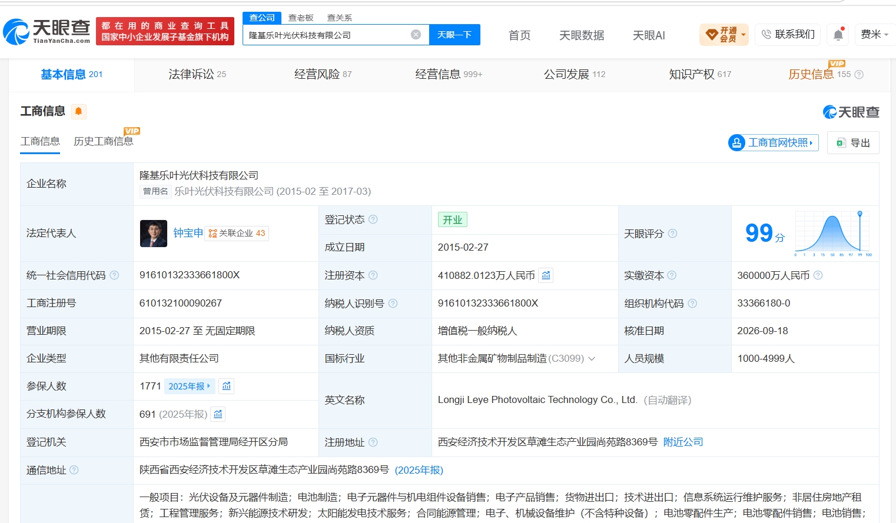
Task: Click help icon beside 注册资本 label
Action: click(373, 275)
